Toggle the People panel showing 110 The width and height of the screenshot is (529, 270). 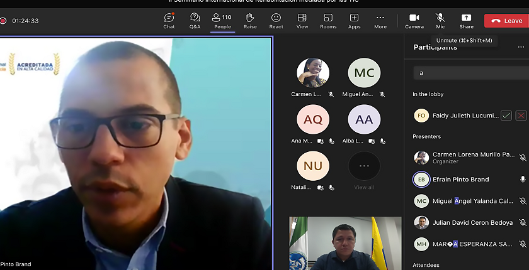[222, 21]
